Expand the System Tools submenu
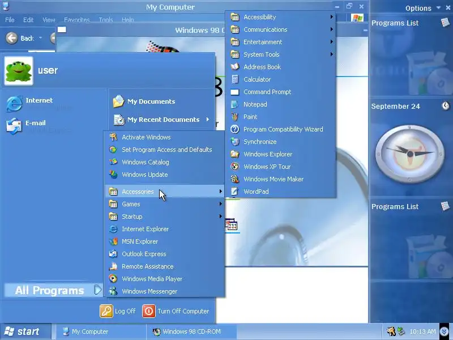This screenshot has height=340, width=453. 280,54
